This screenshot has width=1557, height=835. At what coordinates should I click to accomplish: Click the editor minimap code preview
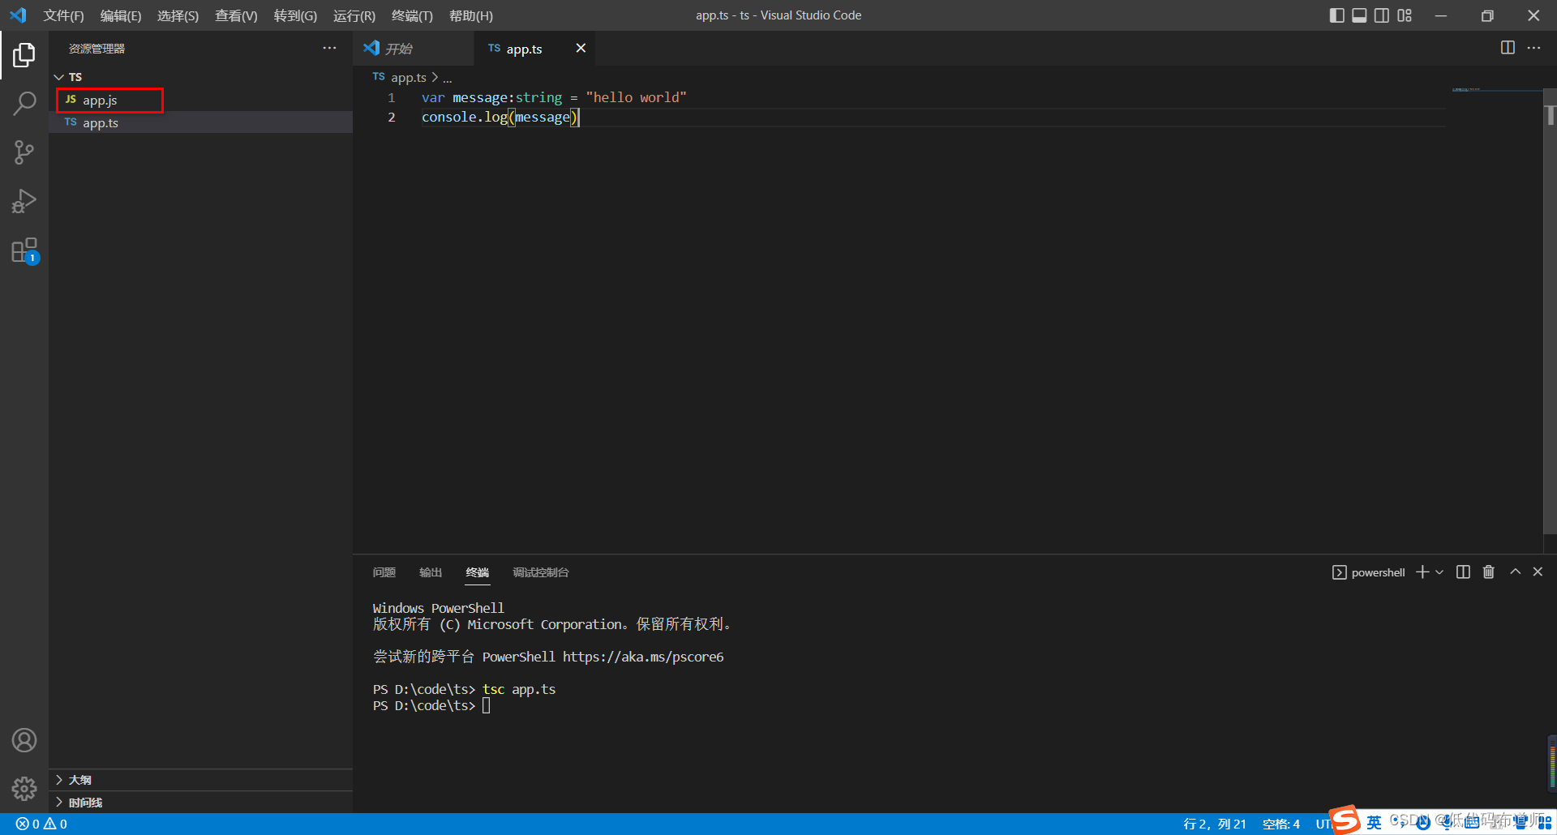(1466, 90)
